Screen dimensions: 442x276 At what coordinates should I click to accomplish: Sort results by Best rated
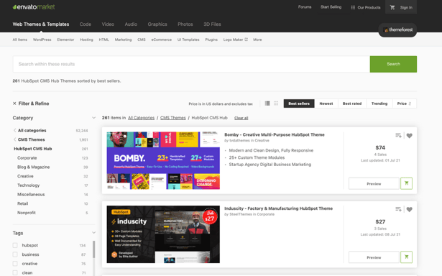tap(352, 103)
